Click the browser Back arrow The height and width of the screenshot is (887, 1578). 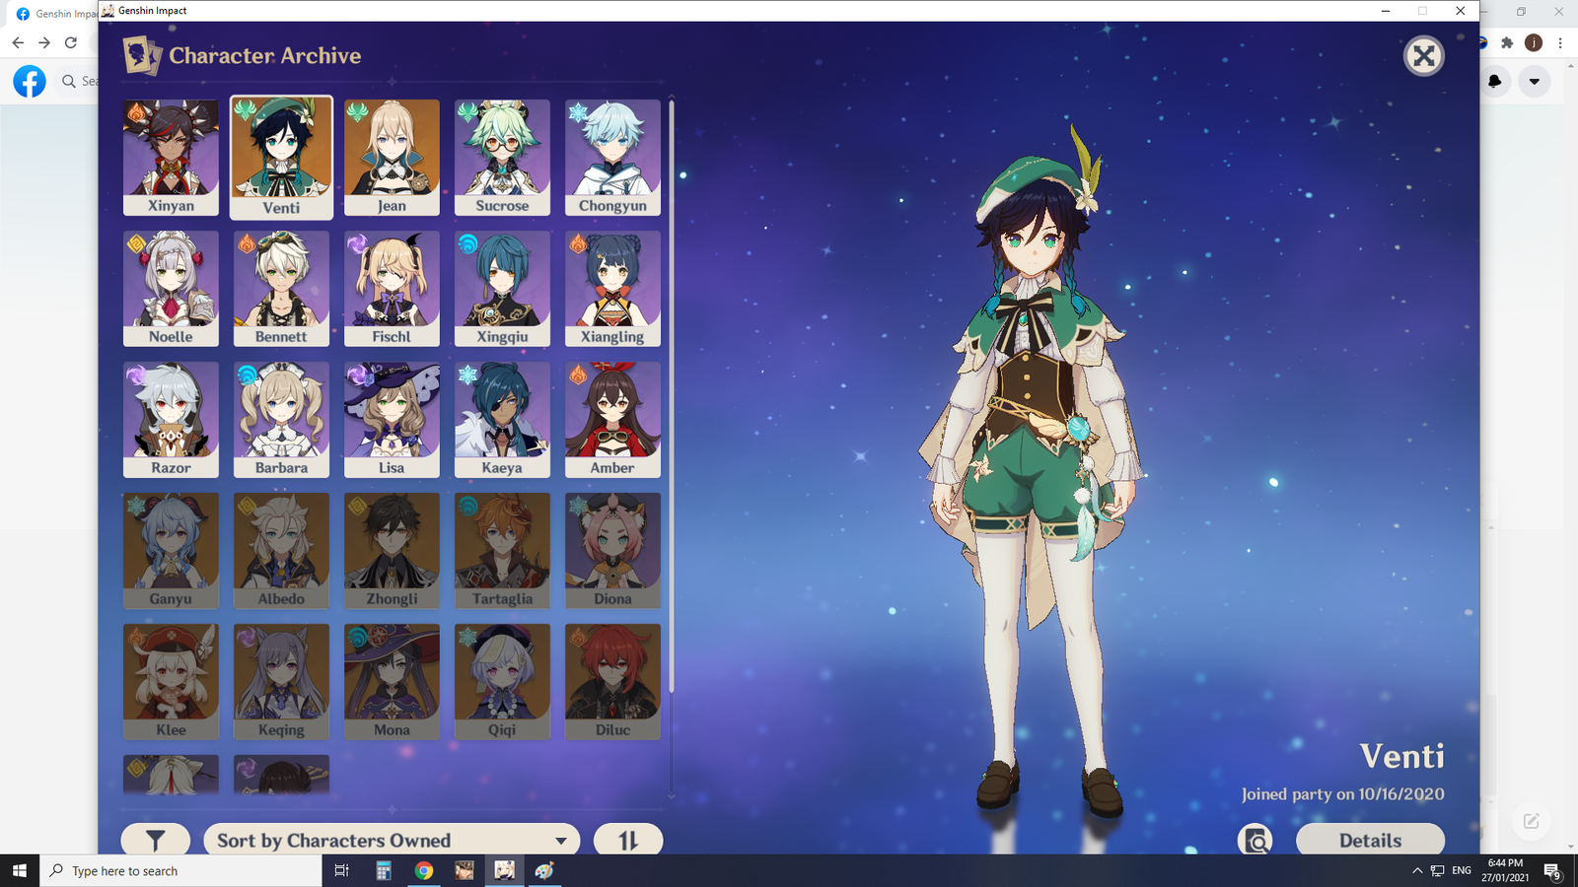coord(18,42)
